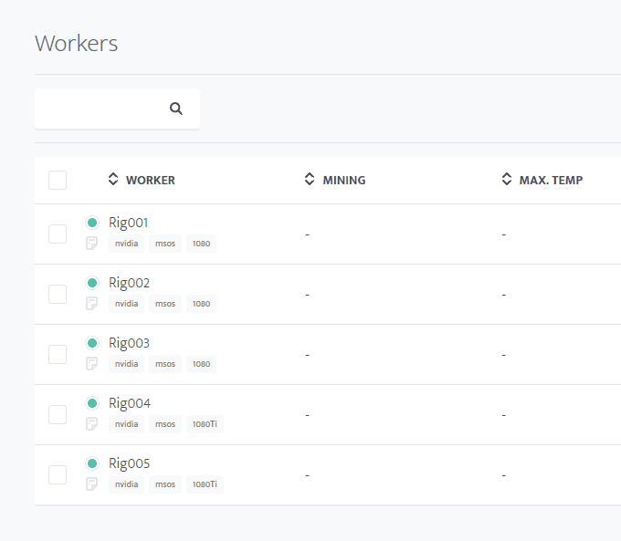Click the msos tag on Rig001

tap(165, 244)
